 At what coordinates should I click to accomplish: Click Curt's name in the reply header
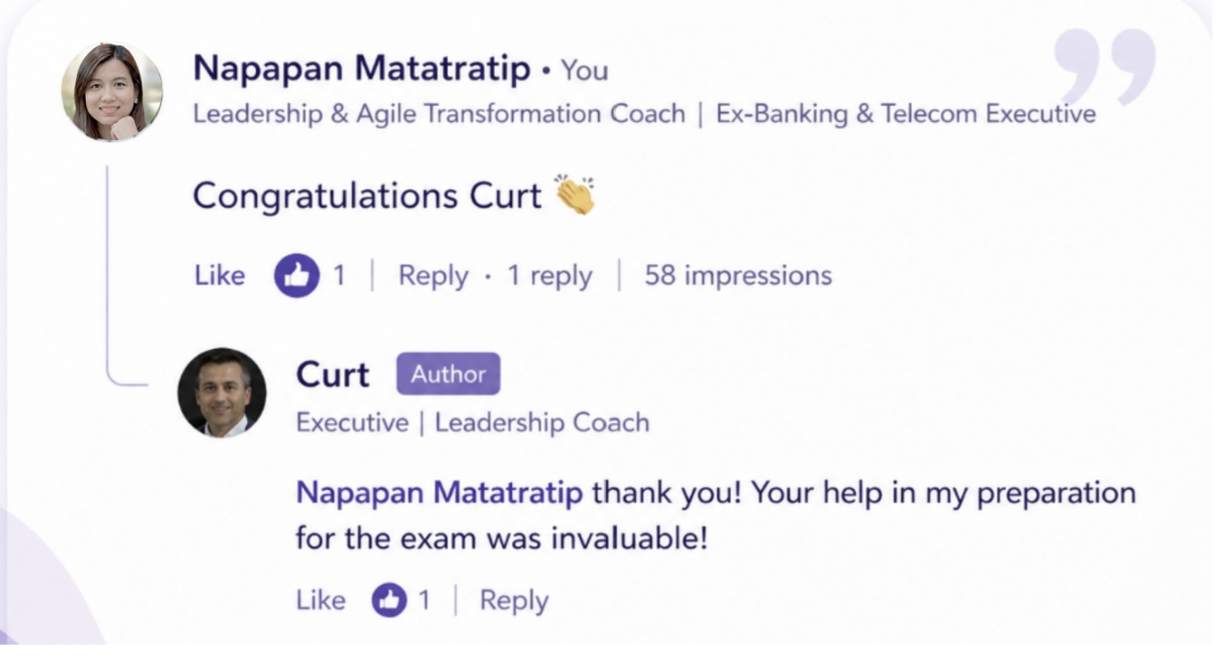[333, 374]
